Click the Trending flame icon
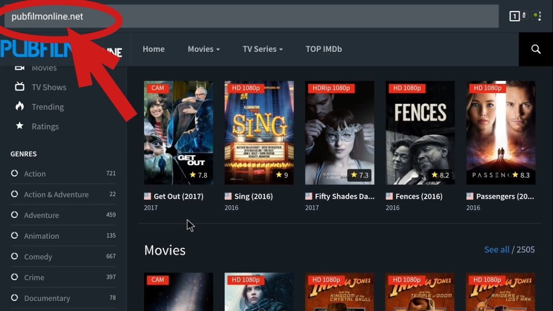This screenshot has height=311, width=553. (x=20, y=106)
